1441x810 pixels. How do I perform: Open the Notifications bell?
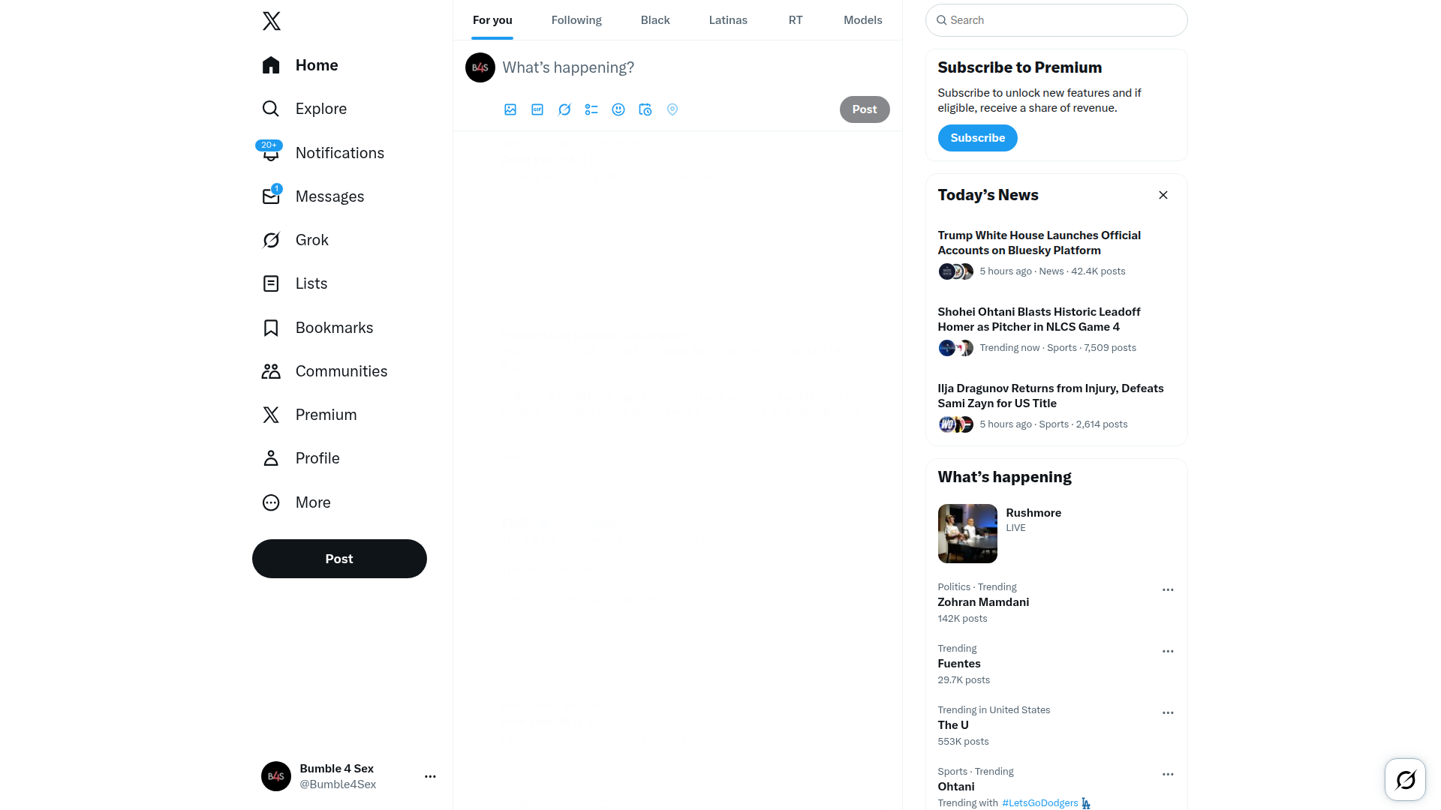click(271, 152)
